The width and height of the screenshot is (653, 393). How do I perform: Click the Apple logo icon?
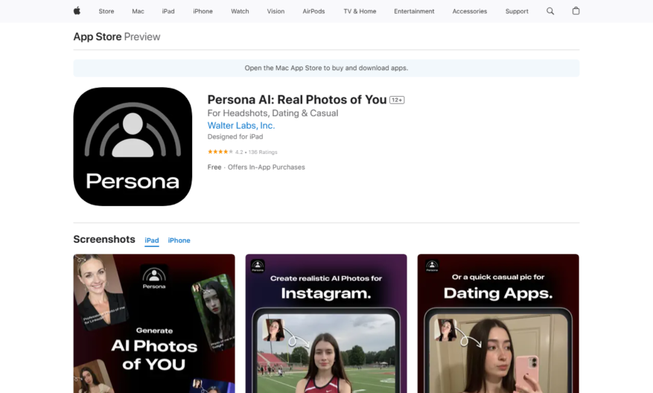tap(77, 11)
